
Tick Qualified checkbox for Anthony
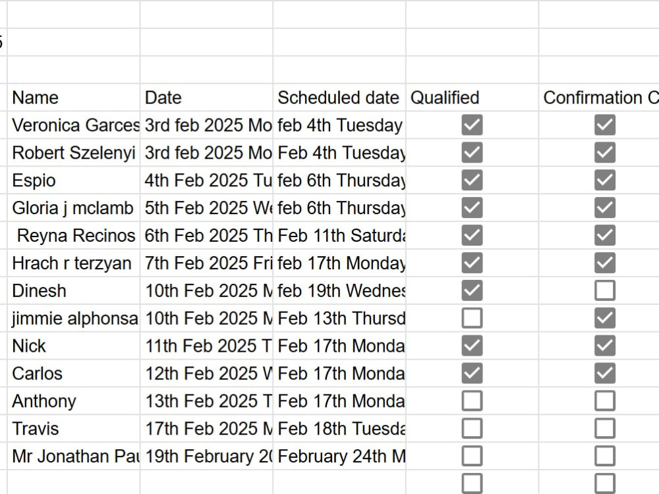point(472,401)
